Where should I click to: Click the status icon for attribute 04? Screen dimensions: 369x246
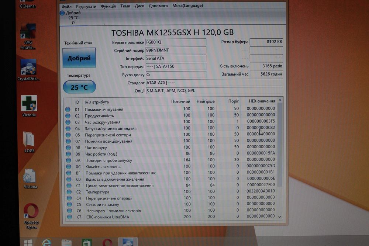pos(68,128)
